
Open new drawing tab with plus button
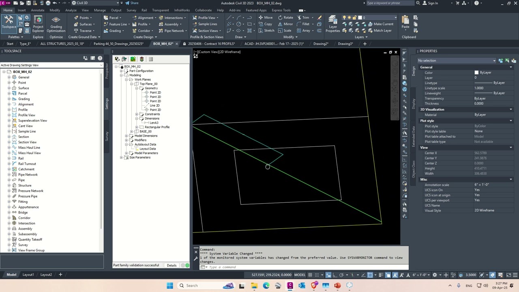coord(365,43)
